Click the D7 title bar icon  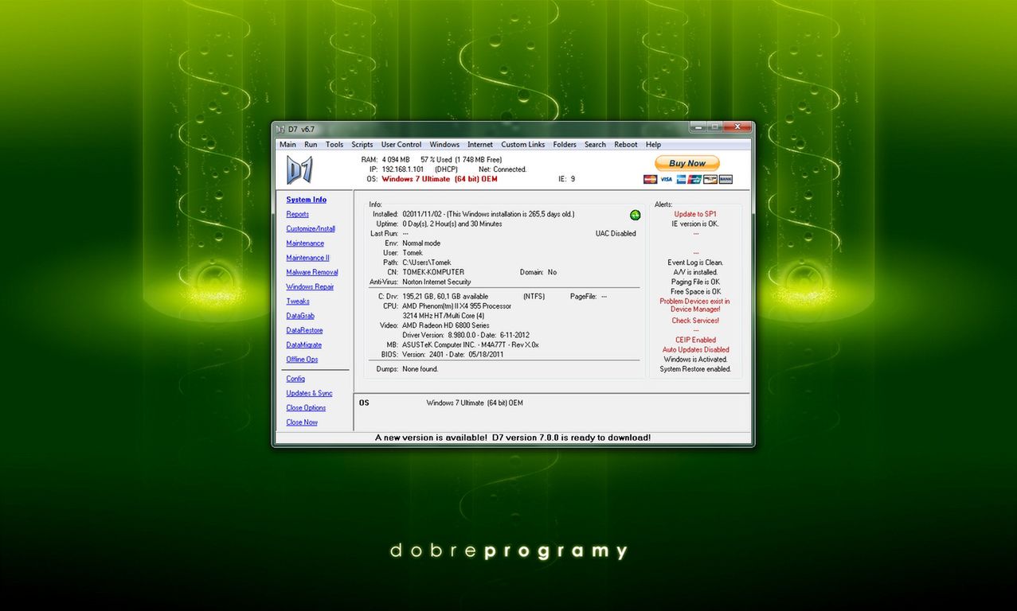pyautogui.click(x=280, y=129)
